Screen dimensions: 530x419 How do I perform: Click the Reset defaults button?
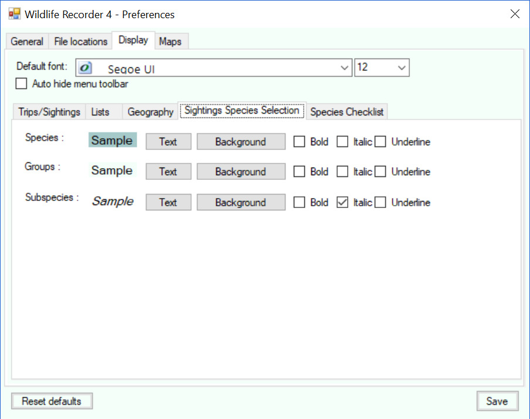pyautogui.click(x=52, y=401)
